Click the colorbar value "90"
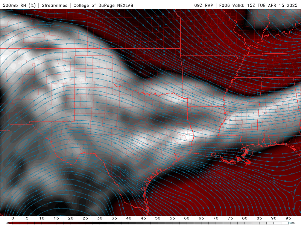Image resolution: width=301 pixels, height=225 pixels. point(274,218)
